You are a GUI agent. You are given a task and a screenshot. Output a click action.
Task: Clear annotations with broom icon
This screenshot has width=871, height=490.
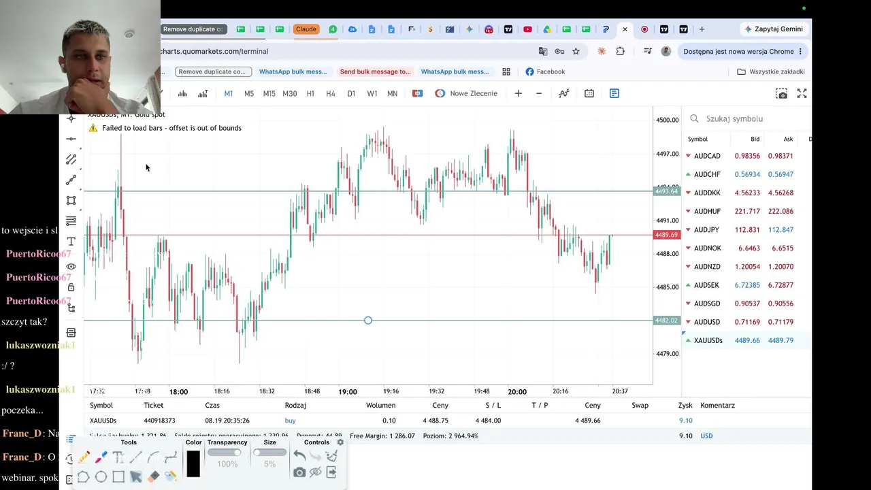pos(331,456)
